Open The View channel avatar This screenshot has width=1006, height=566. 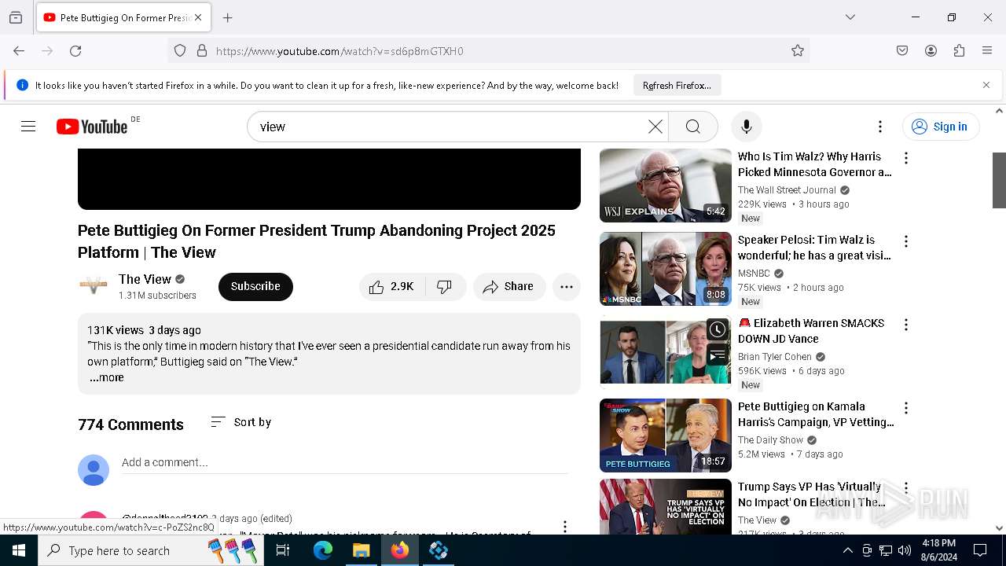pos(94,286)
